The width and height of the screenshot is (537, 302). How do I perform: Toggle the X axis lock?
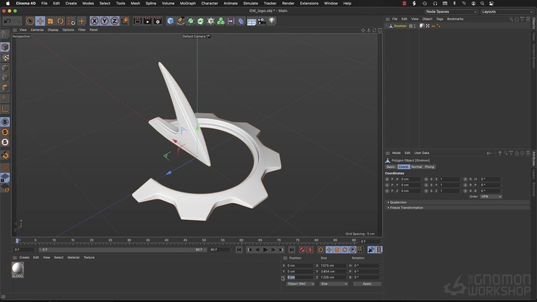coord(95,21)
